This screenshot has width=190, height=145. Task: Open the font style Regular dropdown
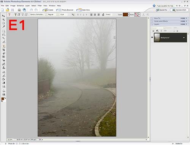[x=53, y=14]
